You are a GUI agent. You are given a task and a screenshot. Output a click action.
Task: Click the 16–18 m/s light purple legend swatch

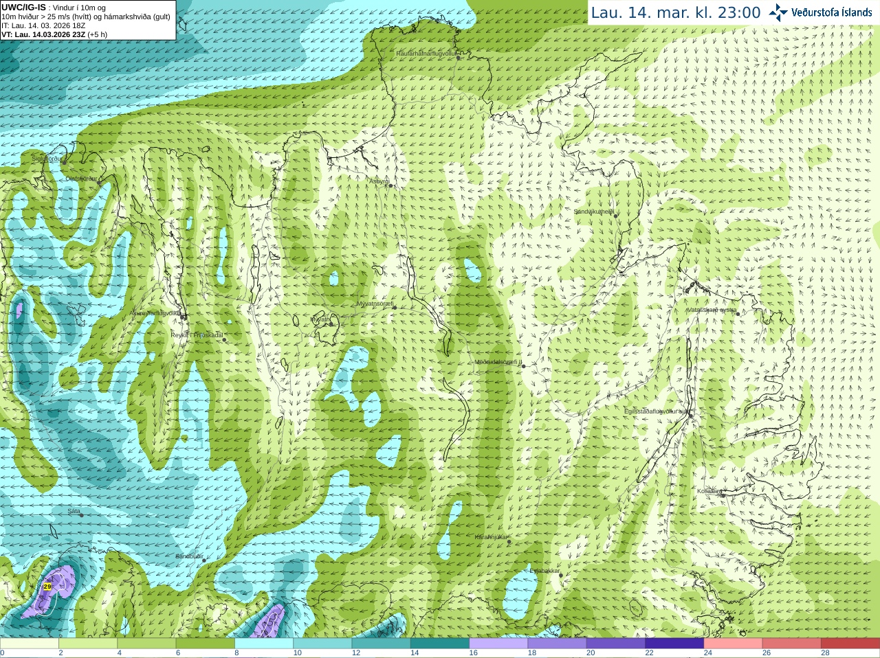(498, 644)
